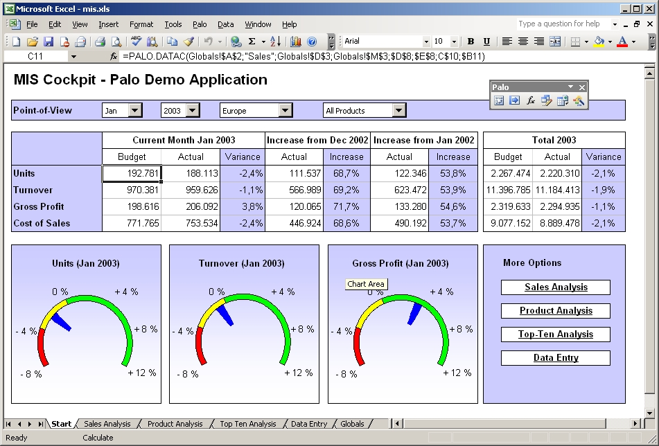
Task: Run the Spelling check tool
Action: click(x=136, y=42)
